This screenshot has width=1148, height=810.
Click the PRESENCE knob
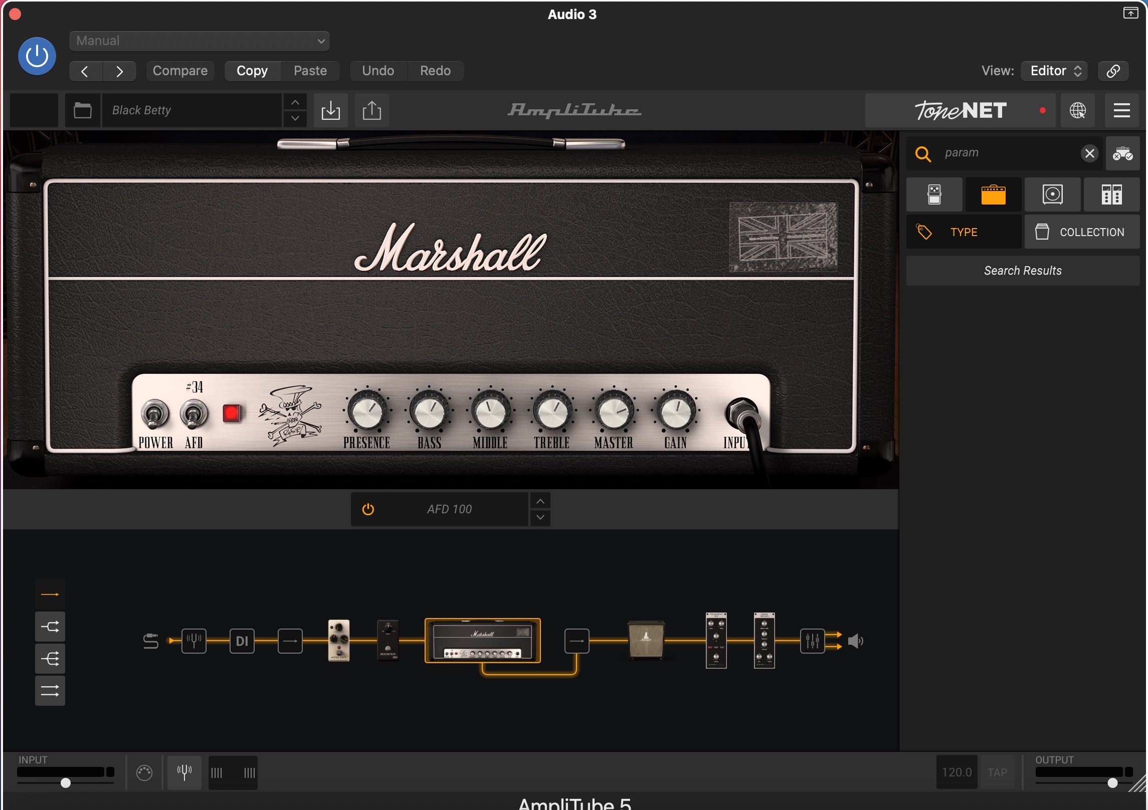(367, 411)
